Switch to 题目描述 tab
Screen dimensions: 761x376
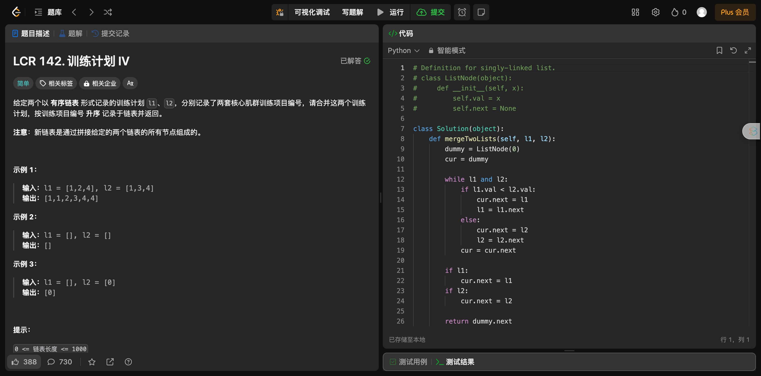click(x=31, y=33)
